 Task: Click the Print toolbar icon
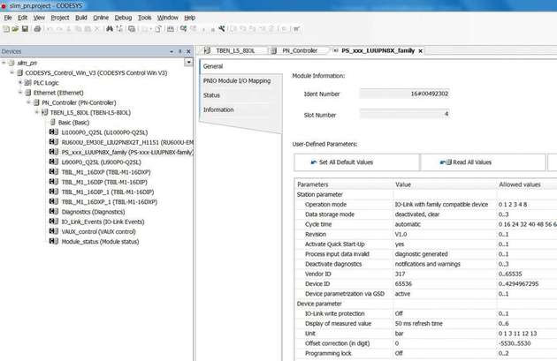(x=37, y=29)
